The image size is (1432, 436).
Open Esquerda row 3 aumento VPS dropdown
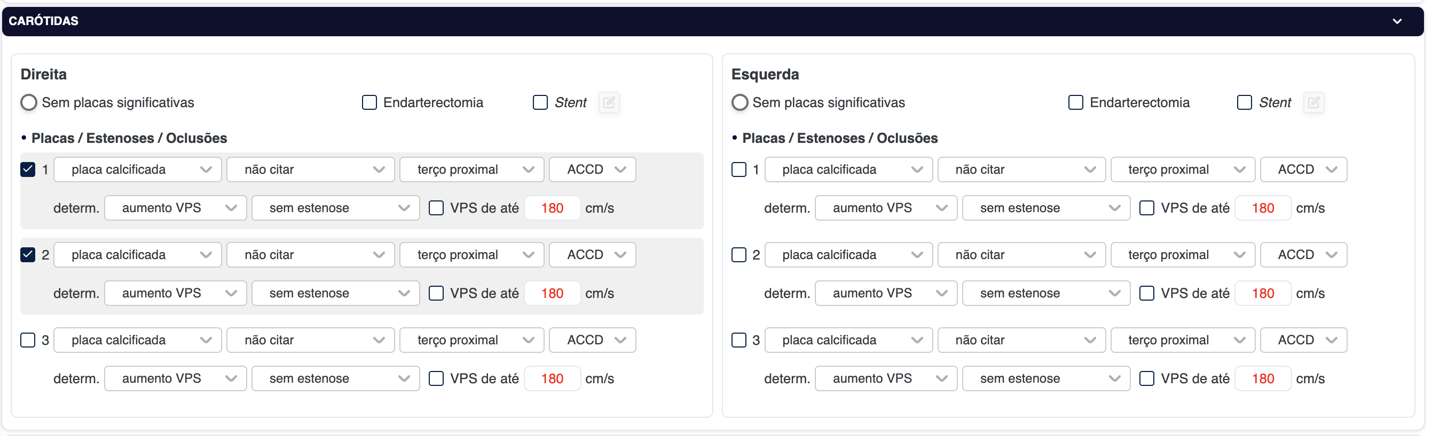coord(886,379)
